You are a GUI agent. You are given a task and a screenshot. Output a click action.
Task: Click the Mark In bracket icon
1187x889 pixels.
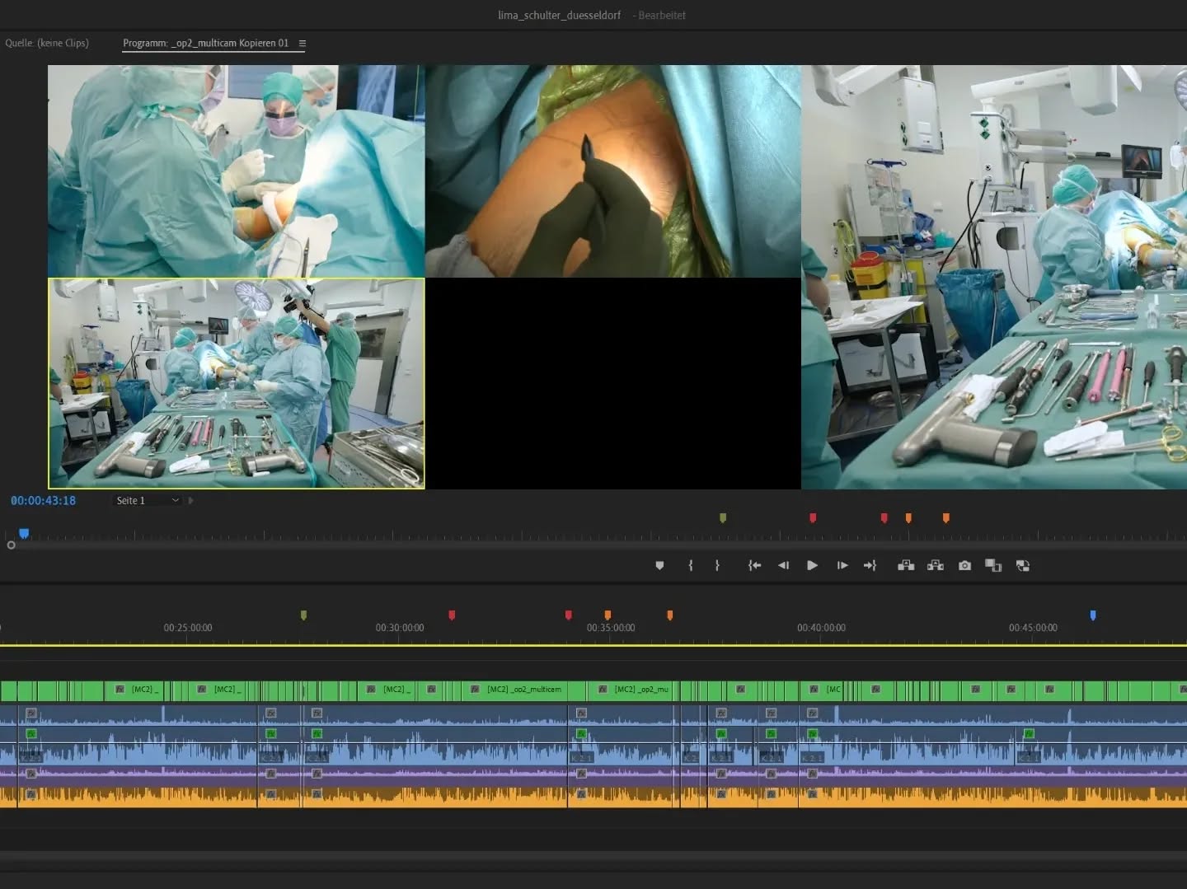(691, 565)
